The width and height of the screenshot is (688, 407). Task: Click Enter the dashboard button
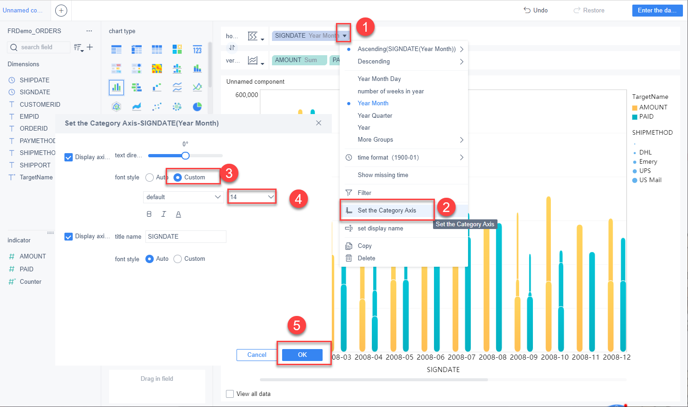point(657,10)
